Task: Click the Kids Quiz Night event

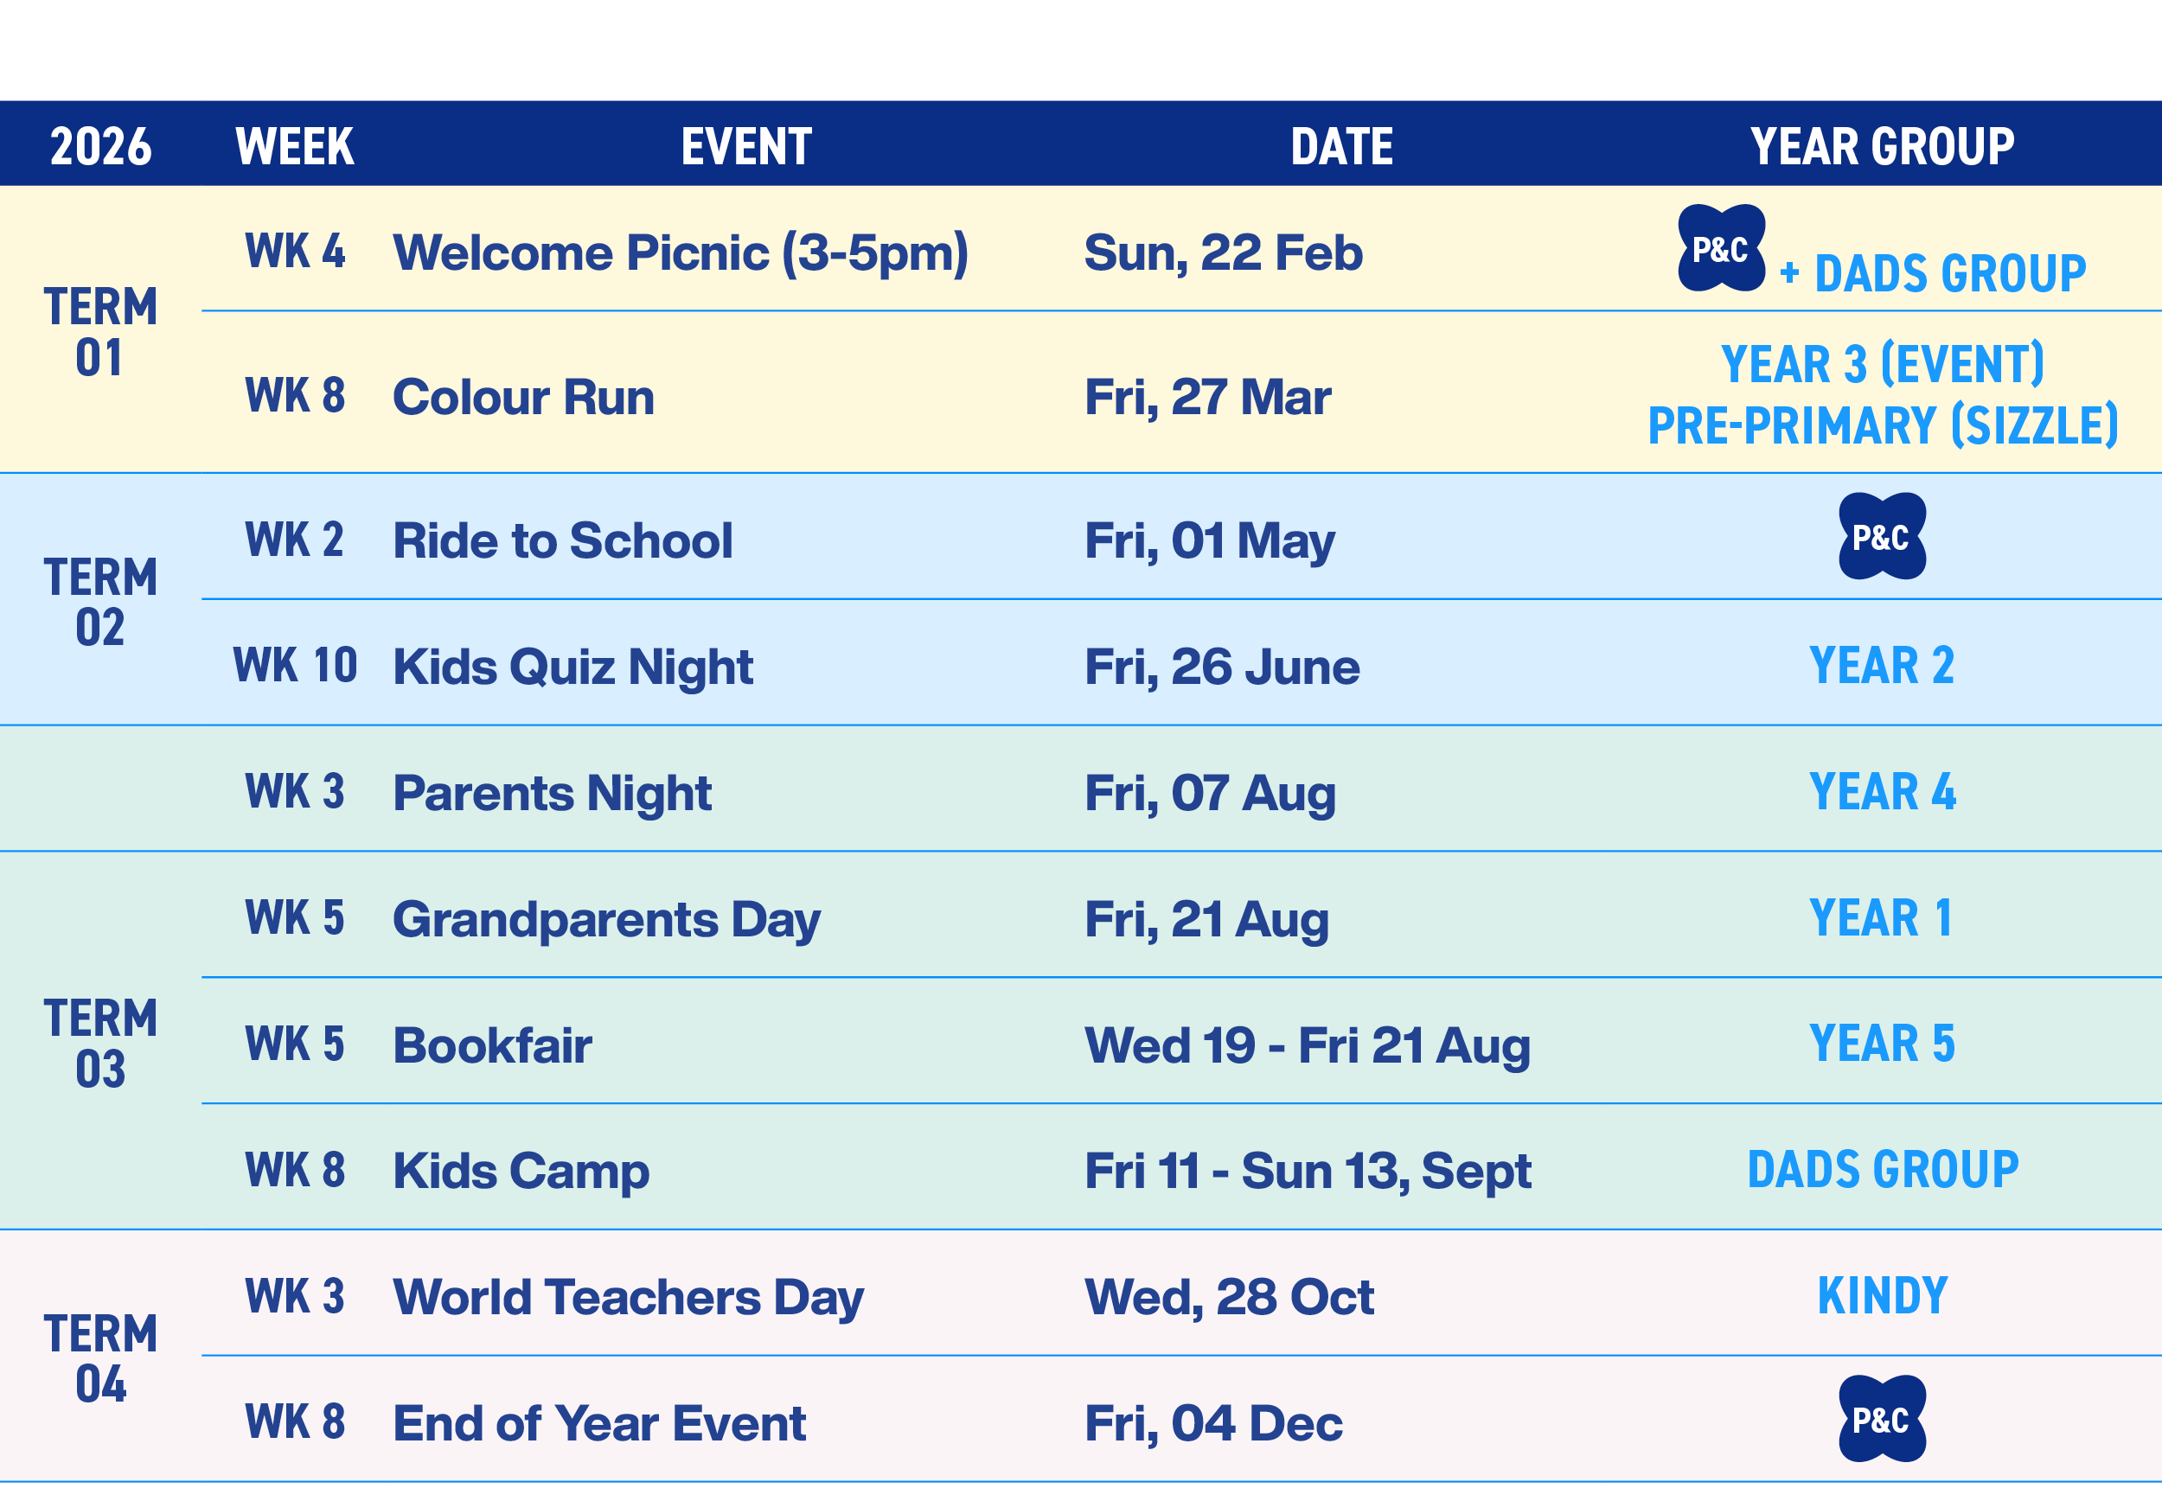Action: 572,667
